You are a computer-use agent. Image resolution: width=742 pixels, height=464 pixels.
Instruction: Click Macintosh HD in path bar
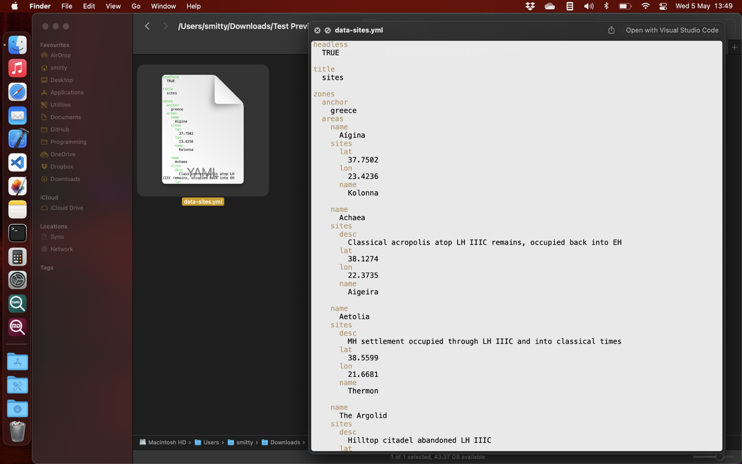[163, 443]
